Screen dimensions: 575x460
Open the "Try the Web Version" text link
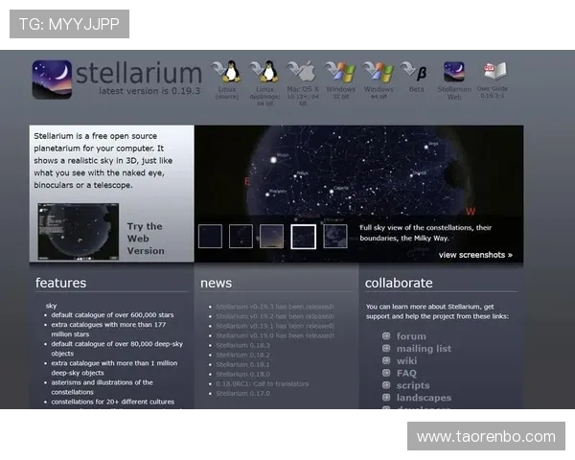[146, 239]
